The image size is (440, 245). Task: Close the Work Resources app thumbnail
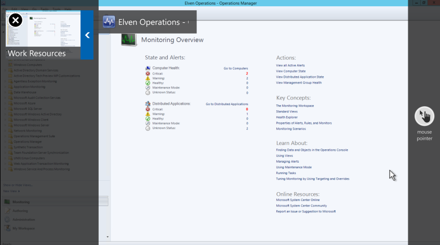pos(16,20)
